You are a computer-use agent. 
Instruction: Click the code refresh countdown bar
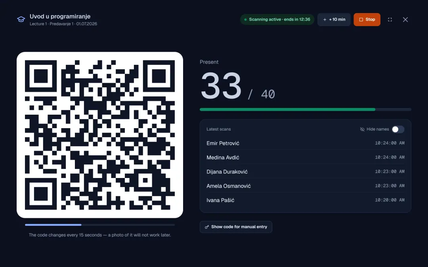click(100, 225)
